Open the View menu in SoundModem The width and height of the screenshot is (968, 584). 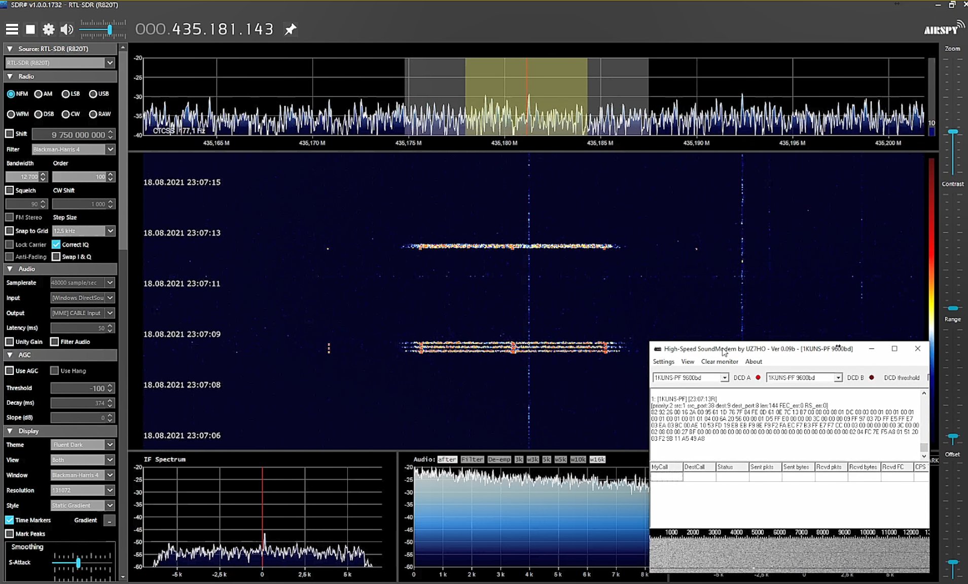point(687,361)
